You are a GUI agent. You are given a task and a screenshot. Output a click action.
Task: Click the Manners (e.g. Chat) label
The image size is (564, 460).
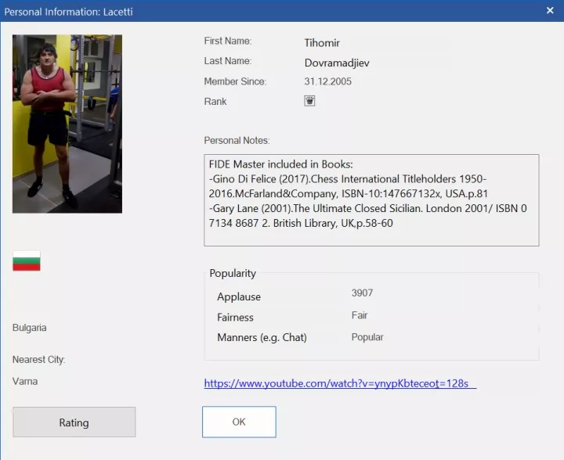pos(262,337)
